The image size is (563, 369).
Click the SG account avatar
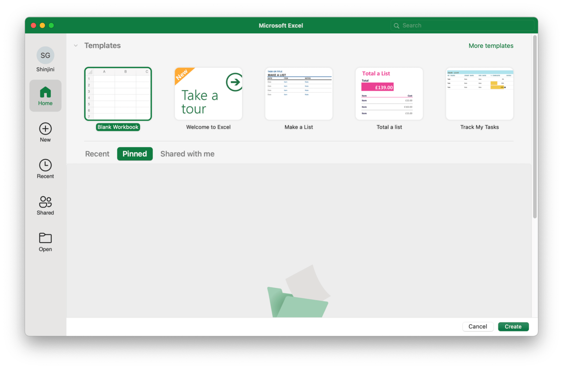[x=45, y=55]
